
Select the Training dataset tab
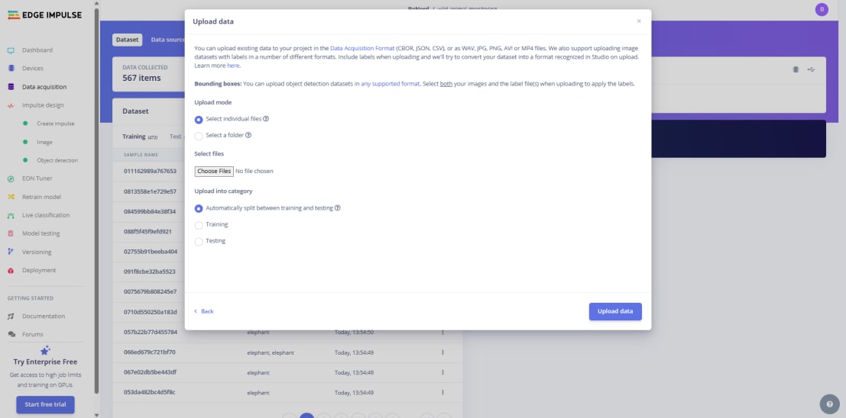(x=140, y=137)
